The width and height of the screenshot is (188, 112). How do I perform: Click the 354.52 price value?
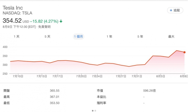12,20
